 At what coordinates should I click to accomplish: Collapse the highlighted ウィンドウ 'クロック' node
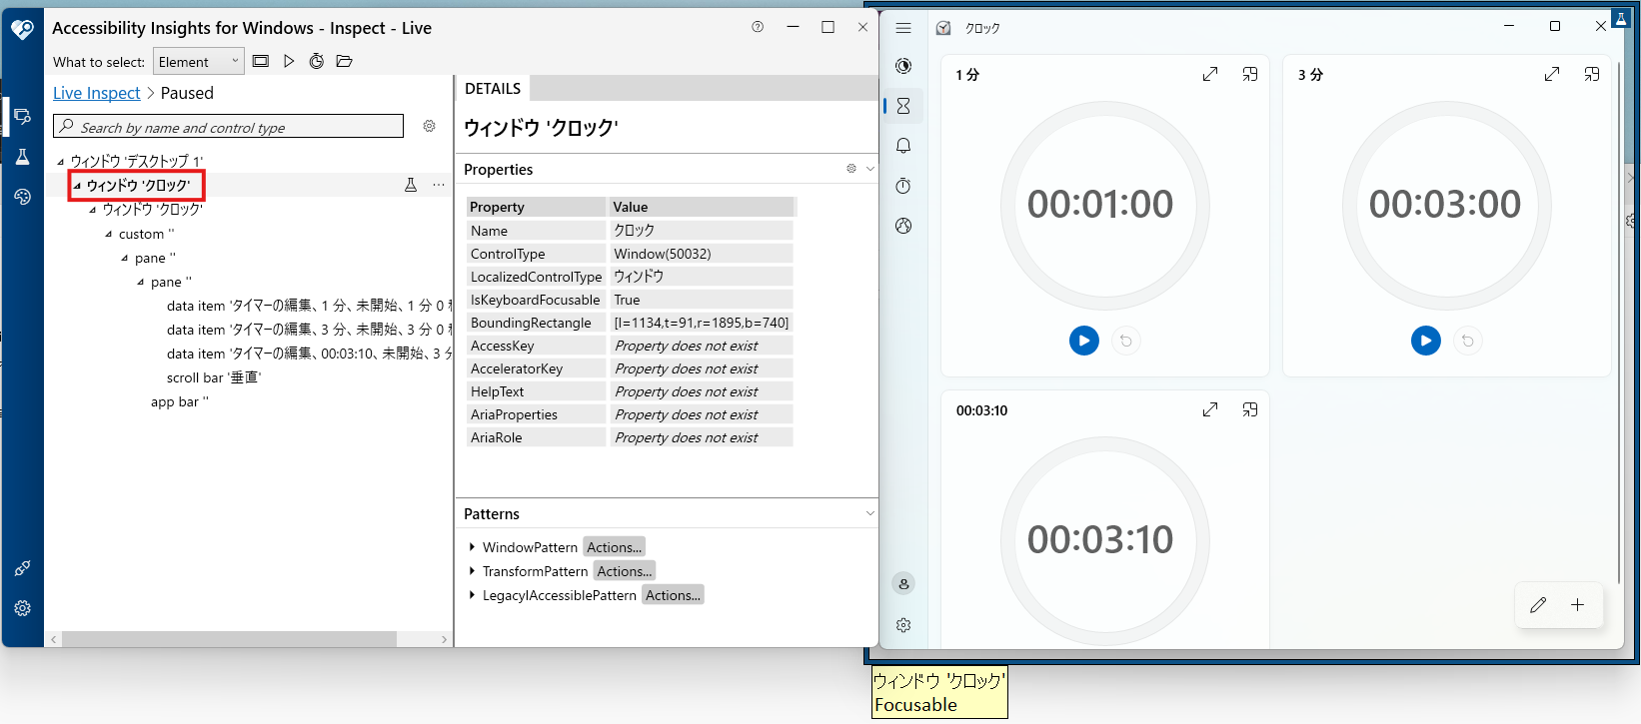(x=77, y=185)
